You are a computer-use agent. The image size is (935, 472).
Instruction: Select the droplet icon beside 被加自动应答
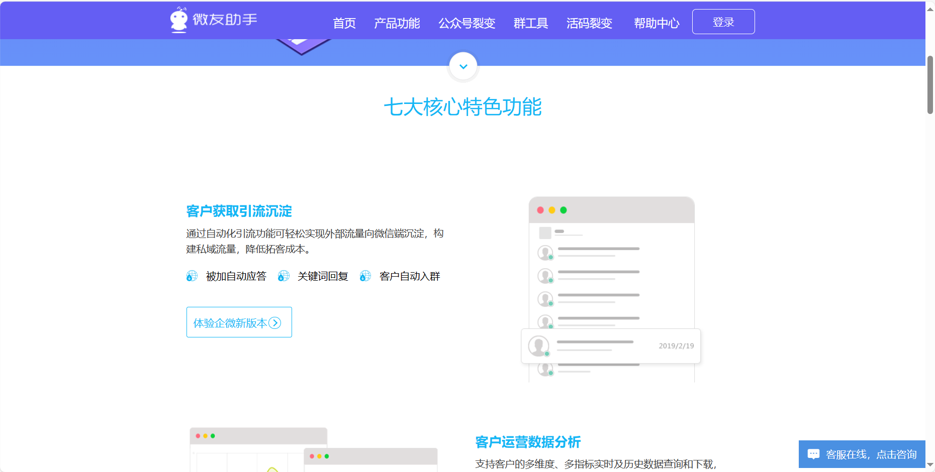tap(192, 276)
